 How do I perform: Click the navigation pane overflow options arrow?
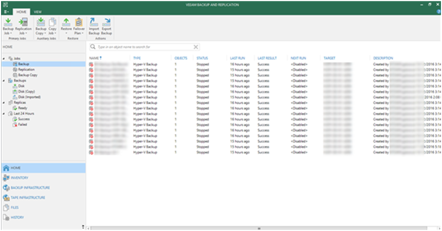(x=83, y=226)
